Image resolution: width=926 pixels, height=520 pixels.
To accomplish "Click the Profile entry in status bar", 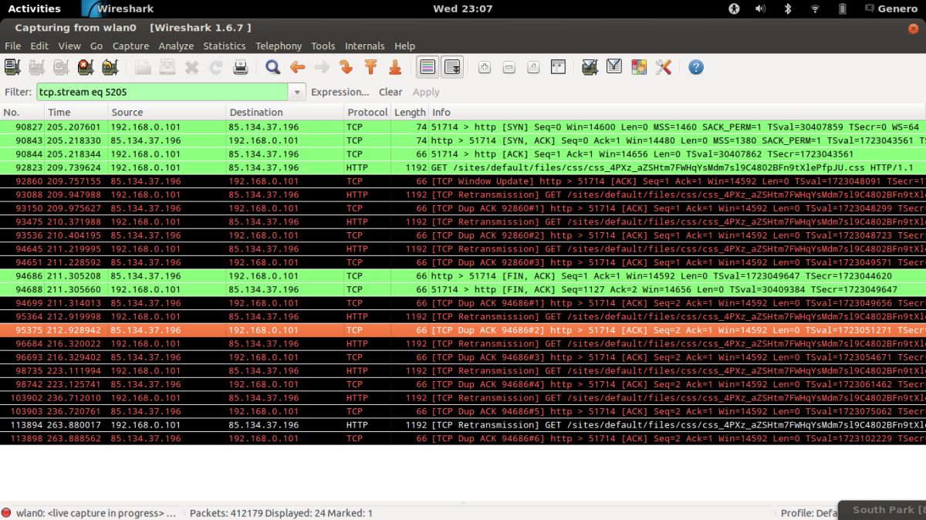I will pyautogui.click(x=808, y=513).
